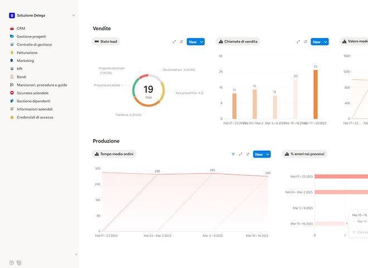The image size is (368, 268).
Task: Select the KPI sidebar item
Action: 20,69
